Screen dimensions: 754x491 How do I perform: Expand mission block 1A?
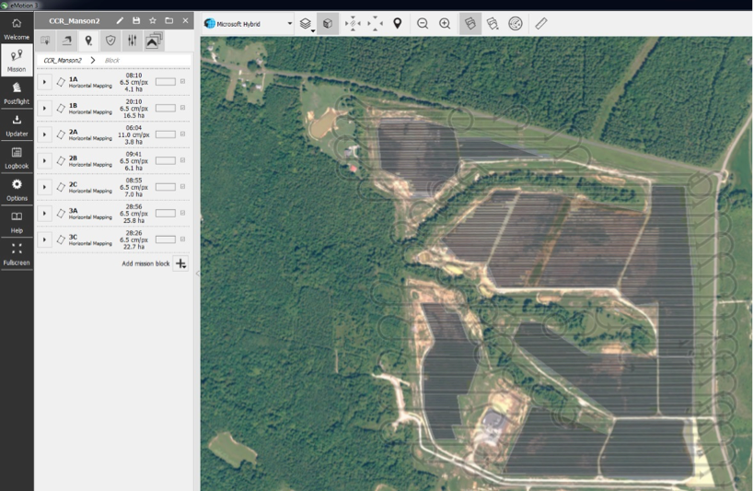44,82
